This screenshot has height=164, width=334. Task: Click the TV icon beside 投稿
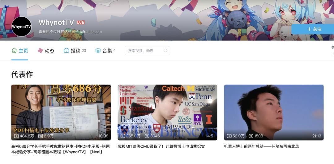[x=66, y=51]
